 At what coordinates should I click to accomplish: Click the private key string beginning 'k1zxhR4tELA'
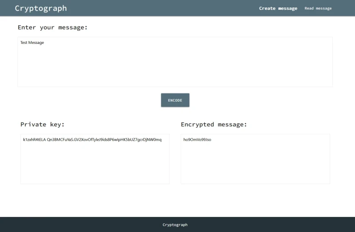click(x=34, y=140)
